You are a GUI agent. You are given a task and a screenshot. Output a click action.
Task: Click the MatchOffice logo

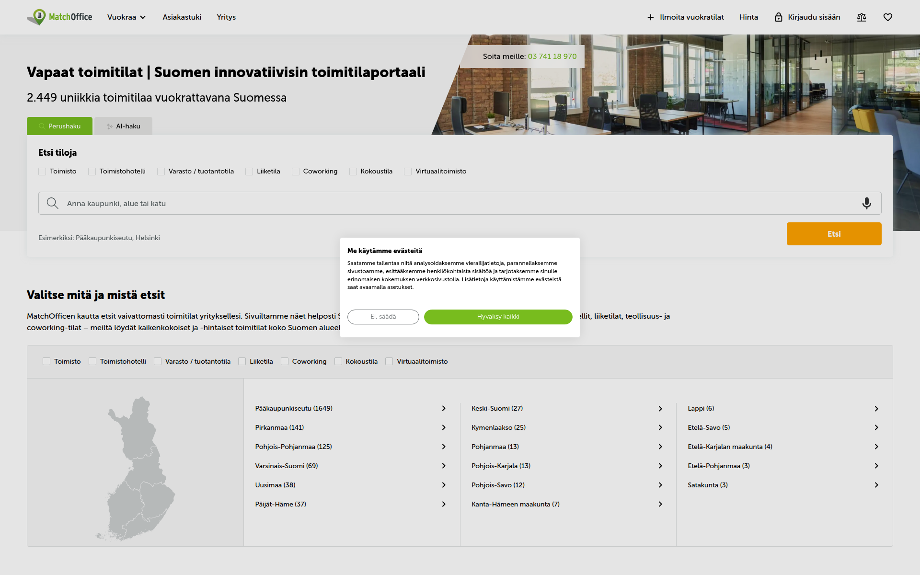tap(59, 17)
